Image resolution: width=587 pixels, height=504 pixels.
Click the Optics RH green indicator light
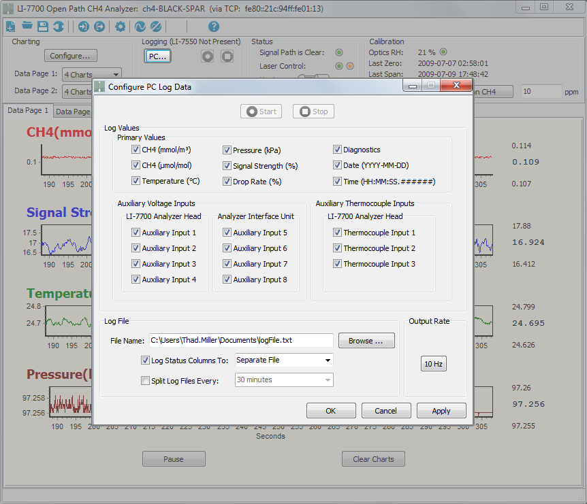pyautogui.click(x=443, y=52)
